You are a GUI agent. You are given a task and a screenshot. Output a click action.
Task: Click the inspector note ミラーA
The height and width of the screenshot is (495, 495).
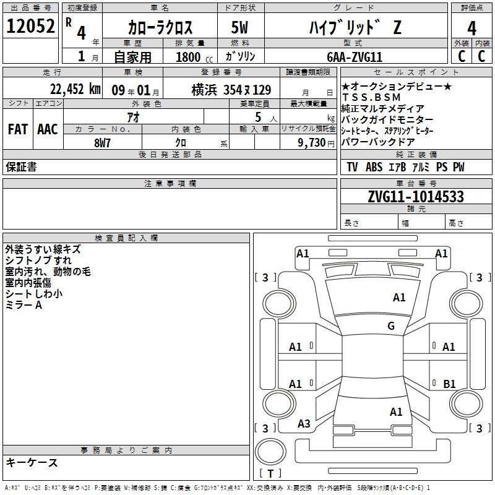pos(24,305)
